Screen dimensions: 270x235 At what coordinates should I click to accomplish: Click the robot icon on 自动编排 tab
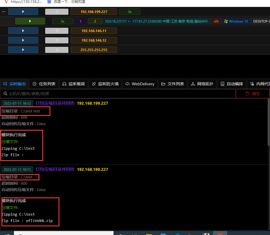(x=222, y=84)
